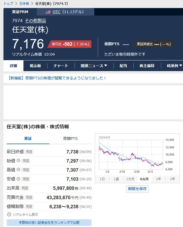The image size is (183, 227).
Task: Click the clock icon beside 高値
Action: tap(18, 170)
